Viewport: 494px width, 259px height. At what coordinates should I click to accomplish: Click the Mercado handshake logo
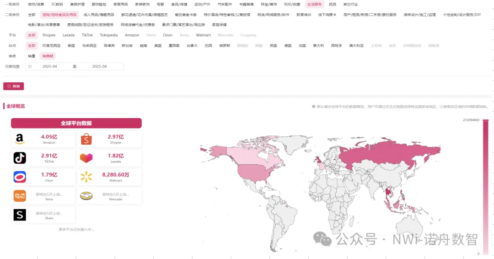(86, 196)
